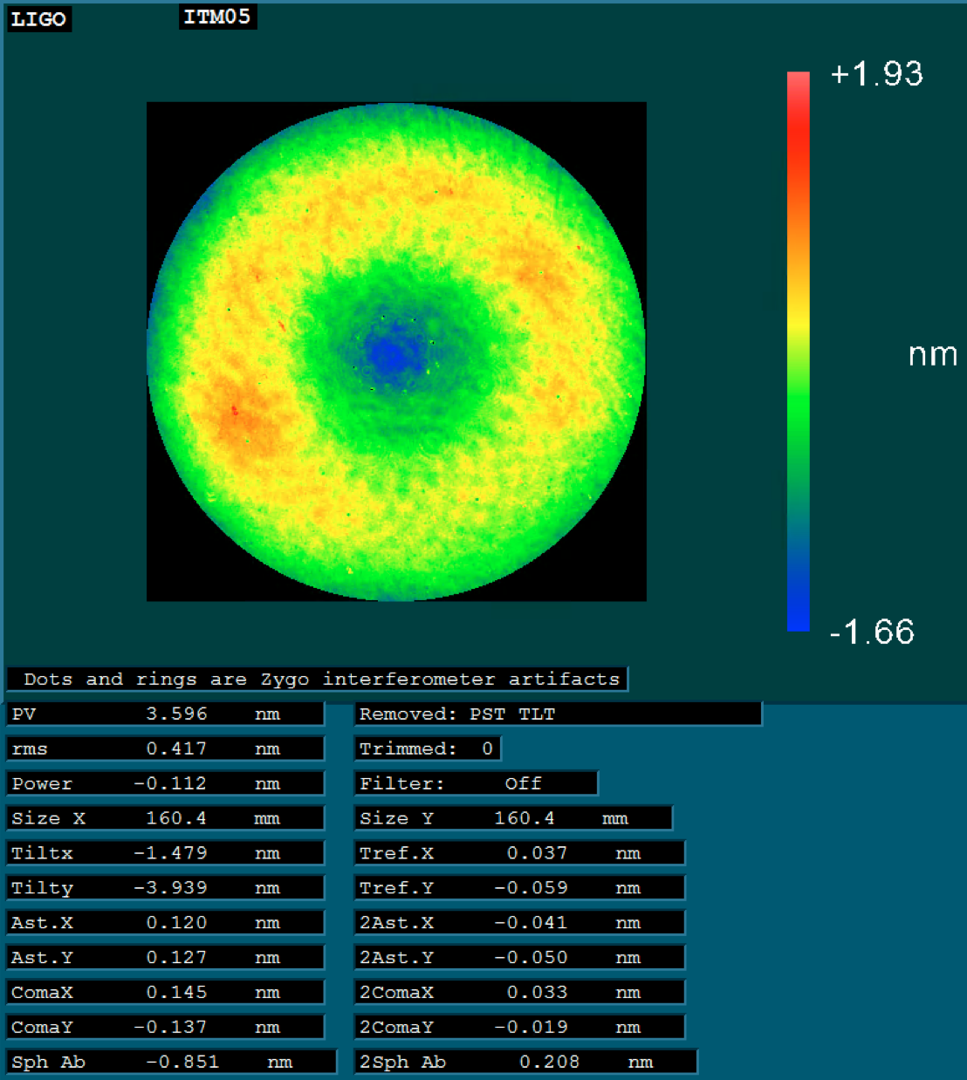Select the ITM05 part name label
Viewport: 967px width, 1080px height.
pyautogui.click(x=217, y=17)
